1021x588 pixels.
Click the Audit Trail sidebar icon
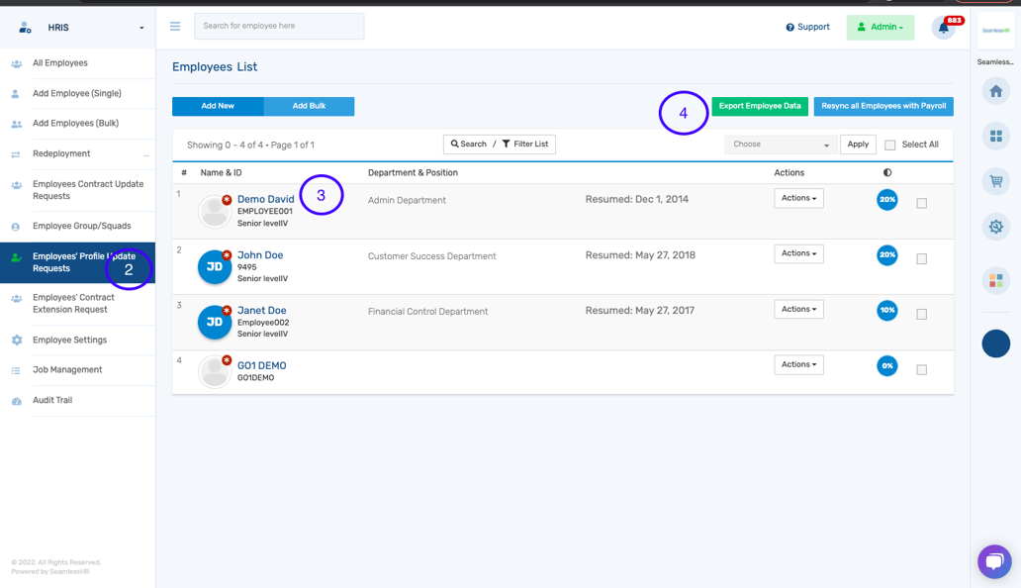click(x=17, y=401)
